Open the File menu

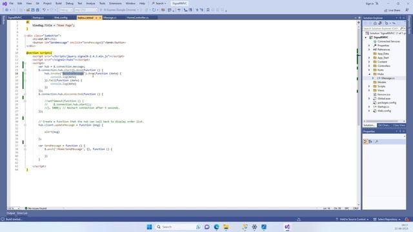[12, 3]
